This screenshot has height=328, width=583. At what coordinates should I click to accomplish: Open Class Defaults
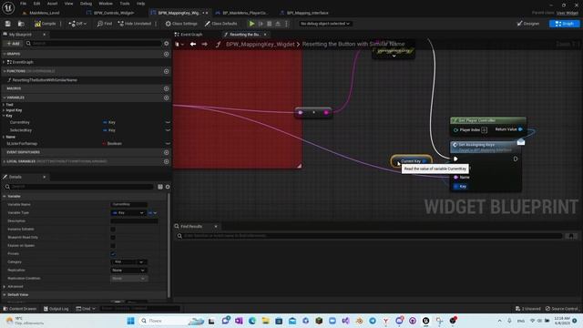[220, 24]
